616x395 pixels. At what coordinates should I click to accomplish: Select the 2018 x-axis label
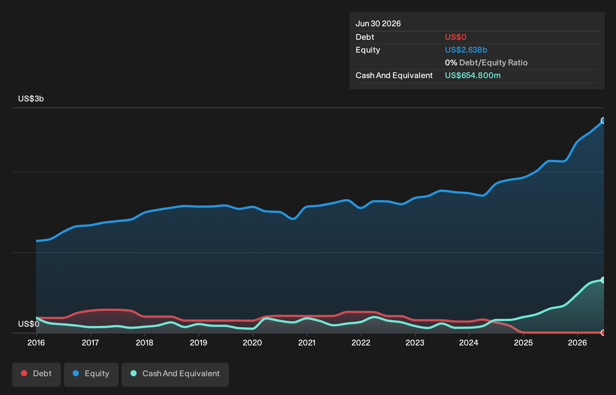pos(144,343)
